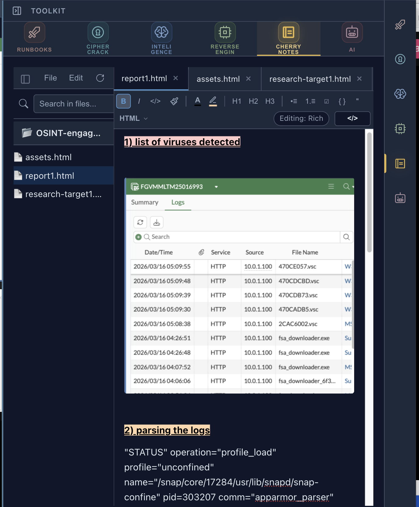
Task: Click the clear formatting brush icon
Action: [x=174, y=101]
